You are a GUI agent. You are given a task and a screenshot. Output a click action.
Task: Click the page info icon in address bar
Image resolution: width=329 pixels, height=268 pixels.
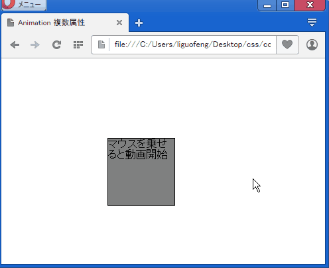pyautogui.click(x=101, y=44)
